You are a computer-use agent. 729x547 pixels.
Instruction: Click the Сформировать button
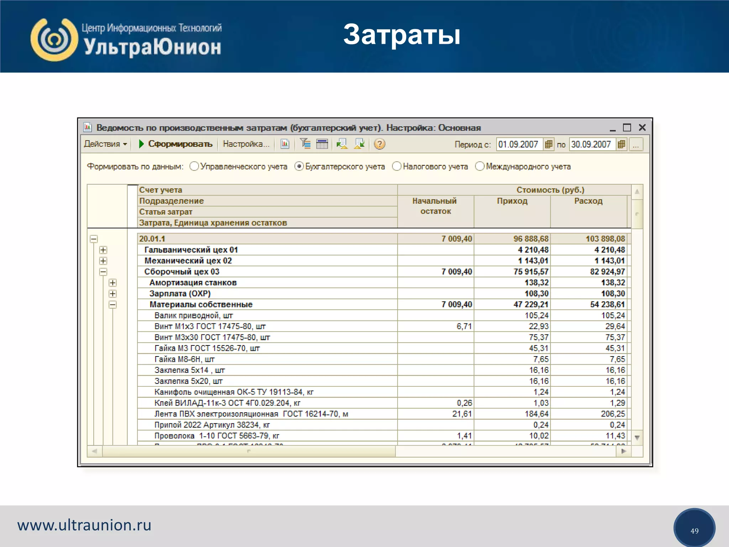(175, 144)
